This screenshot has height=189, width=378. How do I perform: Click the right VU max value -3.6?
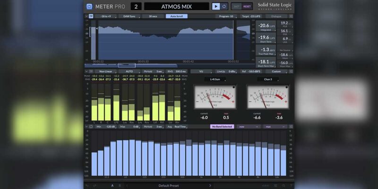coord(279,118)
